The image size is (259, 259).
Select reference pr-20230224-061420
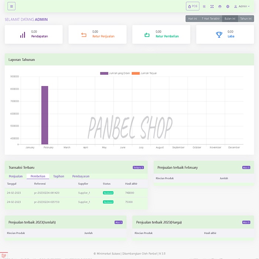pos(47,193)
